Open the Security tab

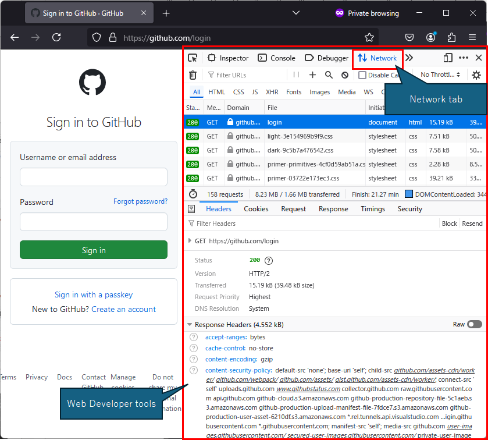(409, 209)
